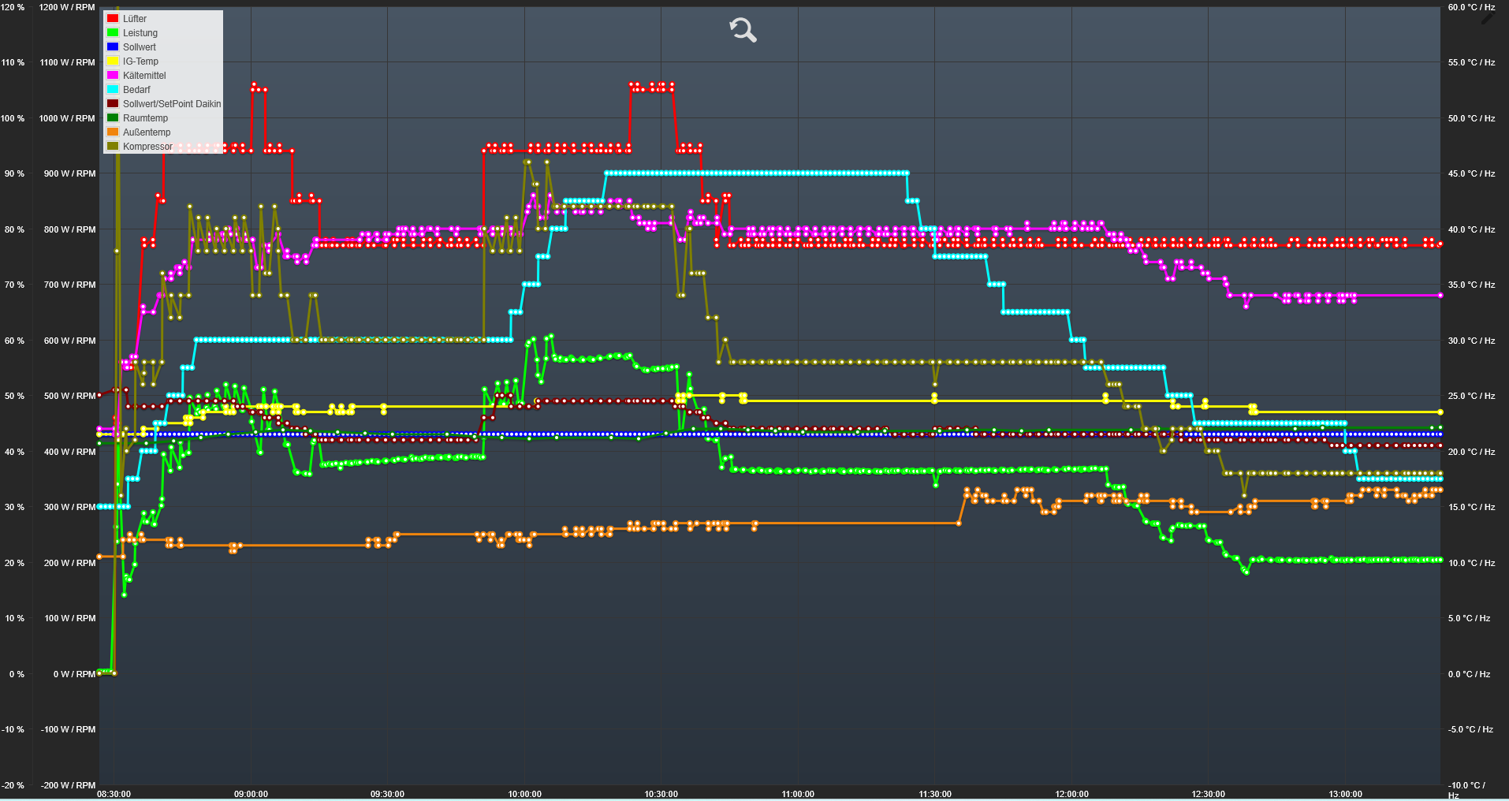Click the yellow IG-Temp legend swatch
This screenshot has height=801, width=1509.
113,61
